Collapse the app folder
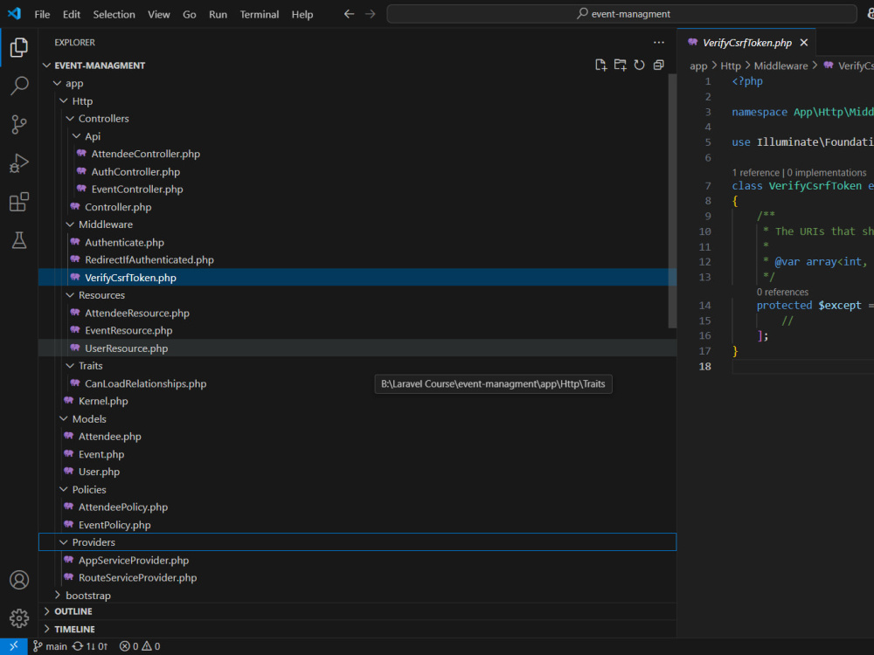This screenshot has height=655, width=874. (x=57, y=83)
